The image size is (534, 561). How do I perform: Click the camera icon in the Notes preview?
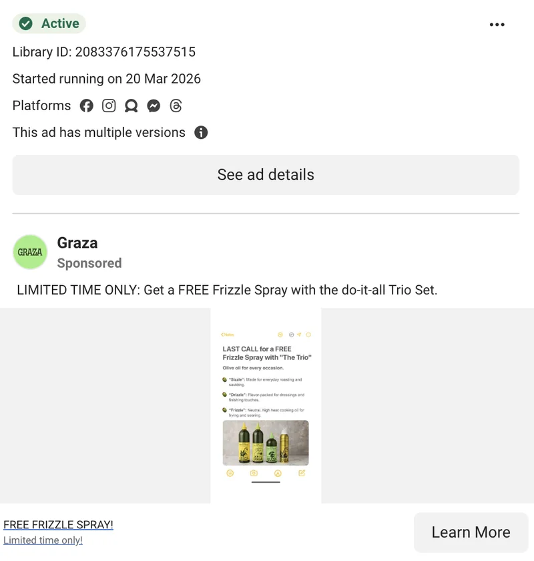point(254,473)
